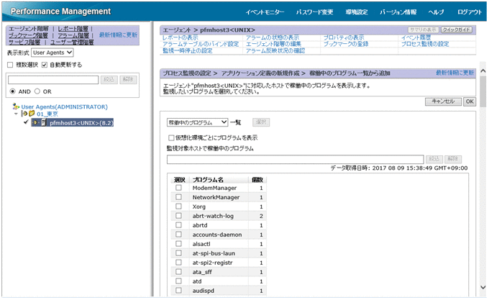Tick the abrt-watch-log program checkbox
The image size is (489, 300).
click(178, 216)
